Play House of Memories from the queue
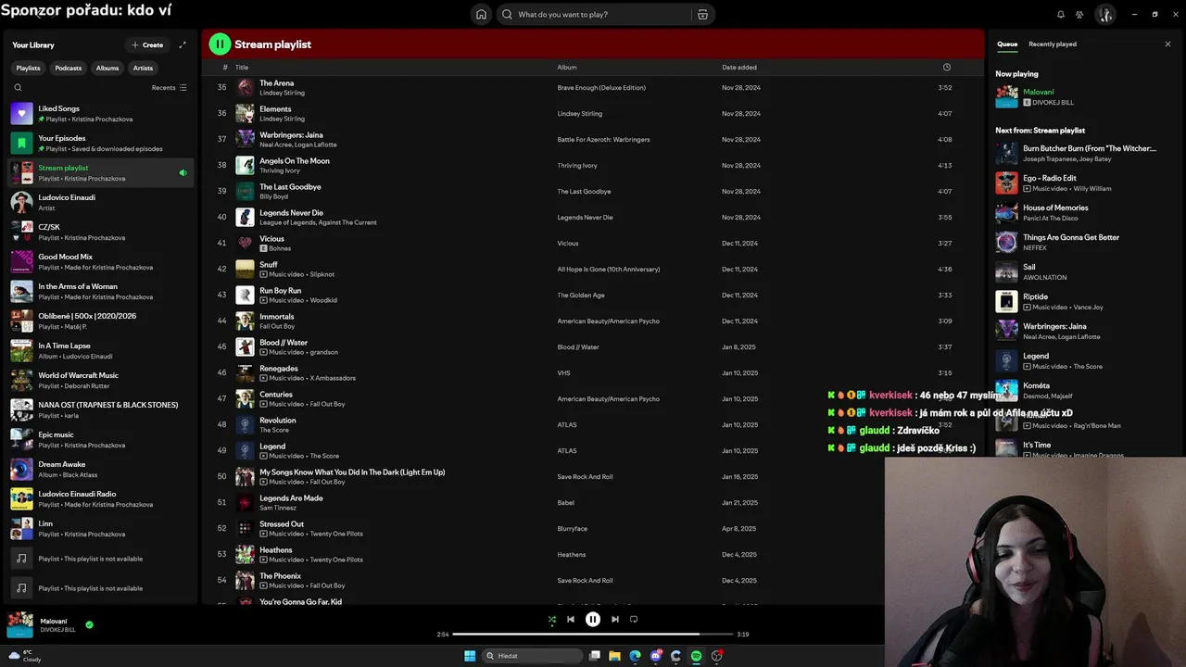 pyautogui.click(x=1082, y=212)
